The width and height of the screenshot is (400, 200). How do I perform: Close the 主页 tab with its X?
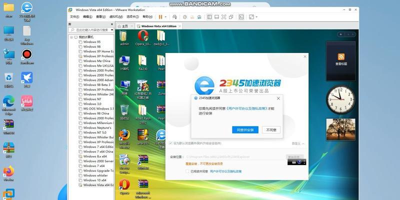(132, 26)
